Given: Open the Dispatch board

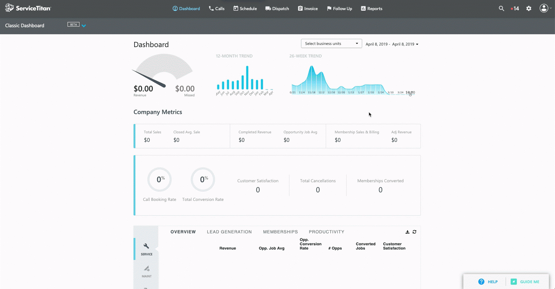Looking at the screenshot, I should pyautogui.click(x=277, y=9).
